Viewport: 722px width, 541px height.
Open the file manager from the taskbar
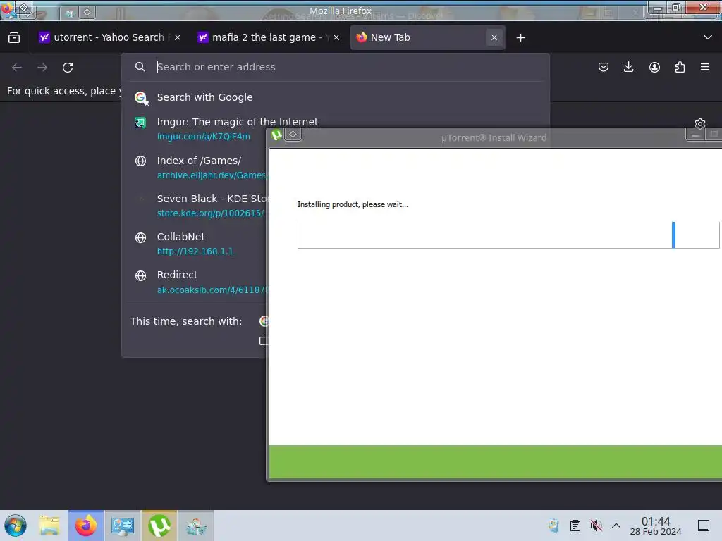(49, 526)
